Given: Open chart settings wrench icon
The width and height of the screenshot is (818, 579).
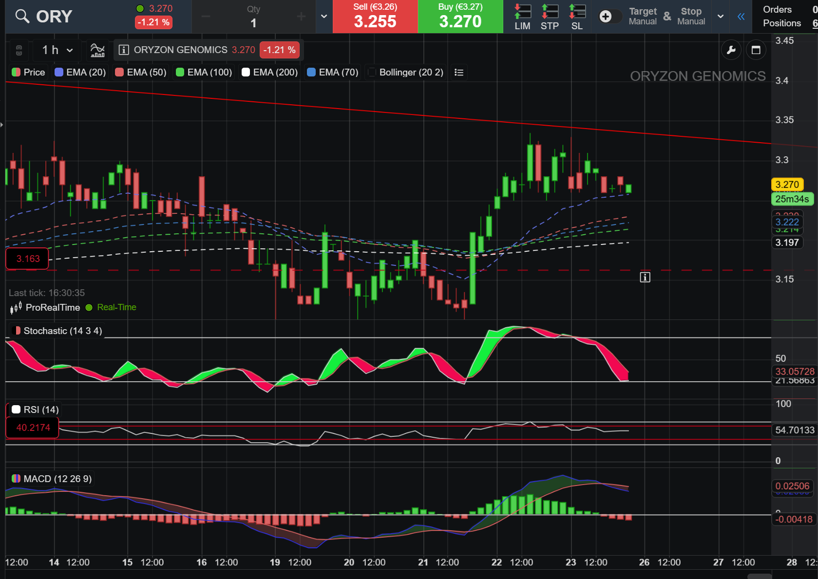Looking at the screenshot, I should [x=731, y=50].
